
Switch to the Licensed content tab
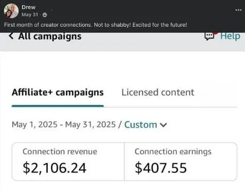click(x=157, y=92)
